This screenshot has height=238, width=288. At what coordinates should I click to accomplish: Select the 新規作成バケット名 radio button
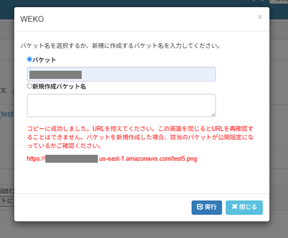30,87
